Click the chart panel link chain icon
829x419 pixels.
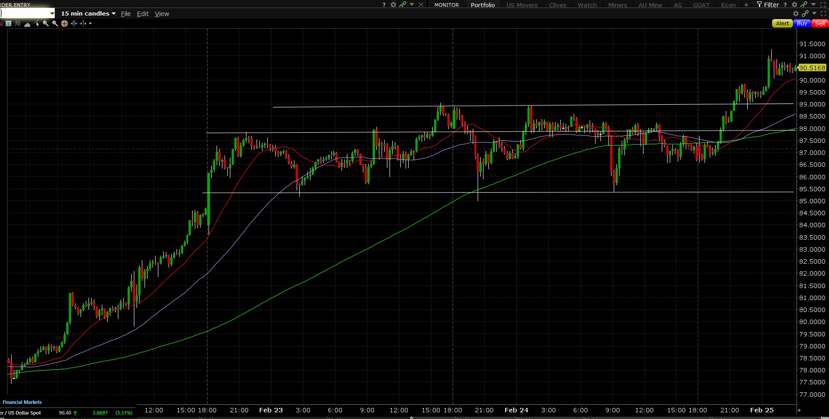[805, 14]
